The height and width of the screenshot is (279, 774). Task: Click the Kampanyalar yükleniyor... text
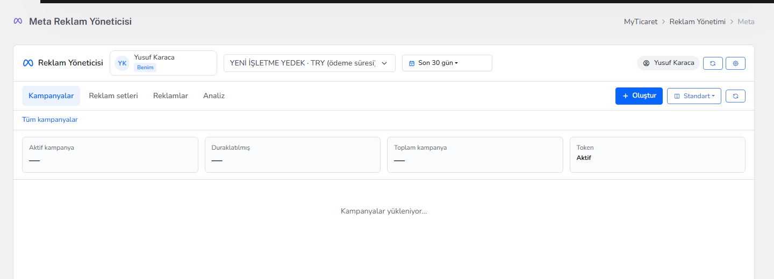[x=384, y=211]
